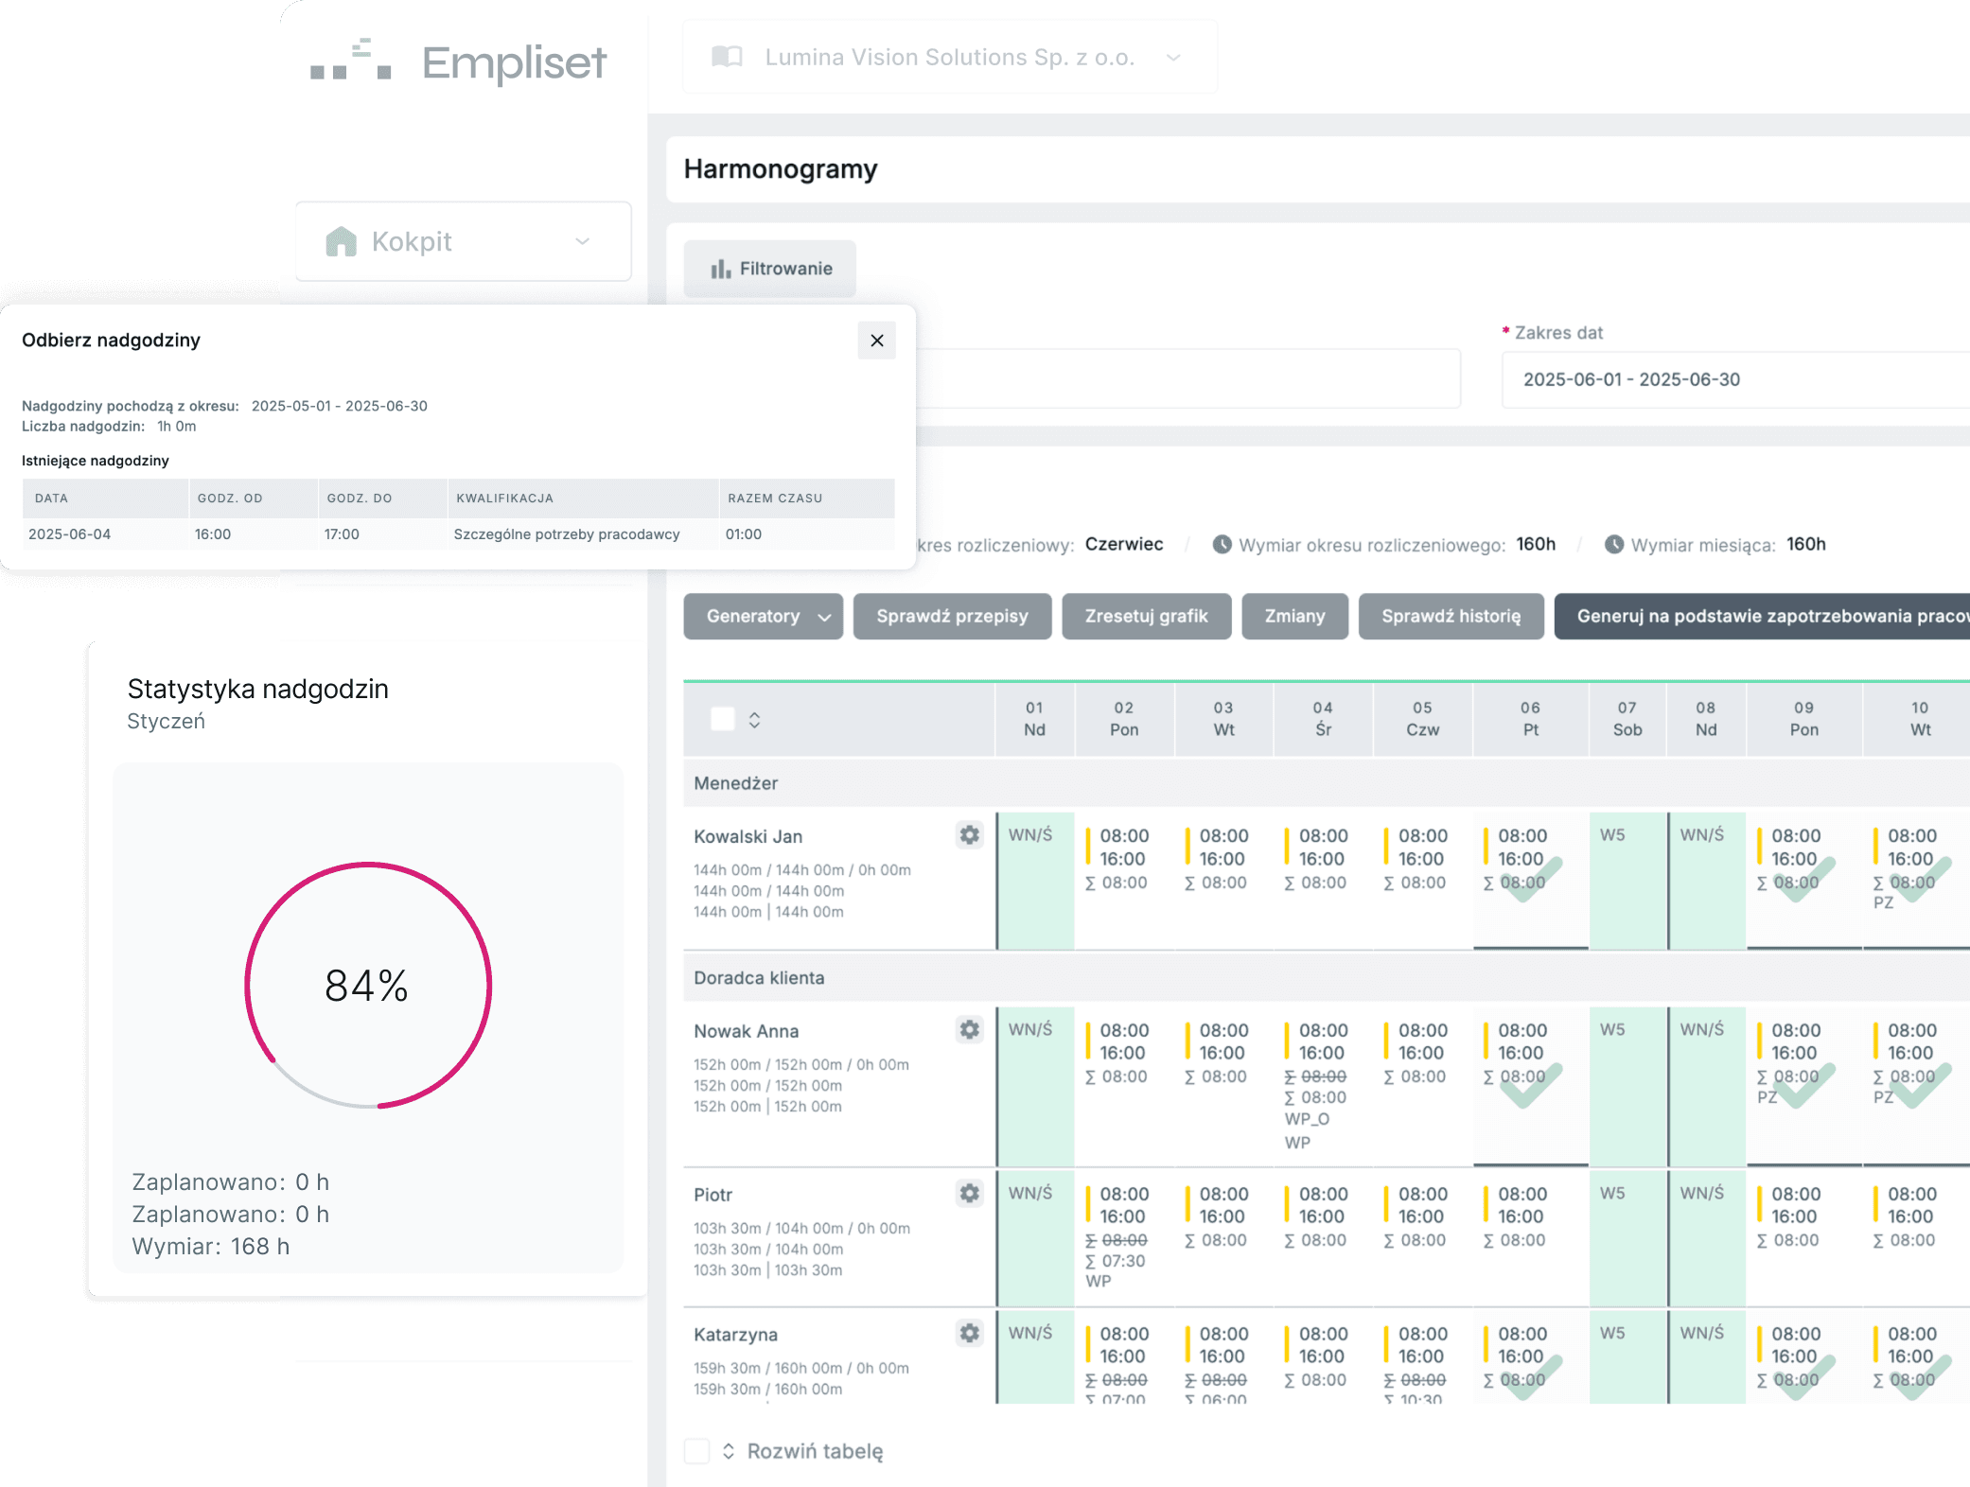Select the Menedżer group row
The image size is (1970, 1487).
click(736, 783)
